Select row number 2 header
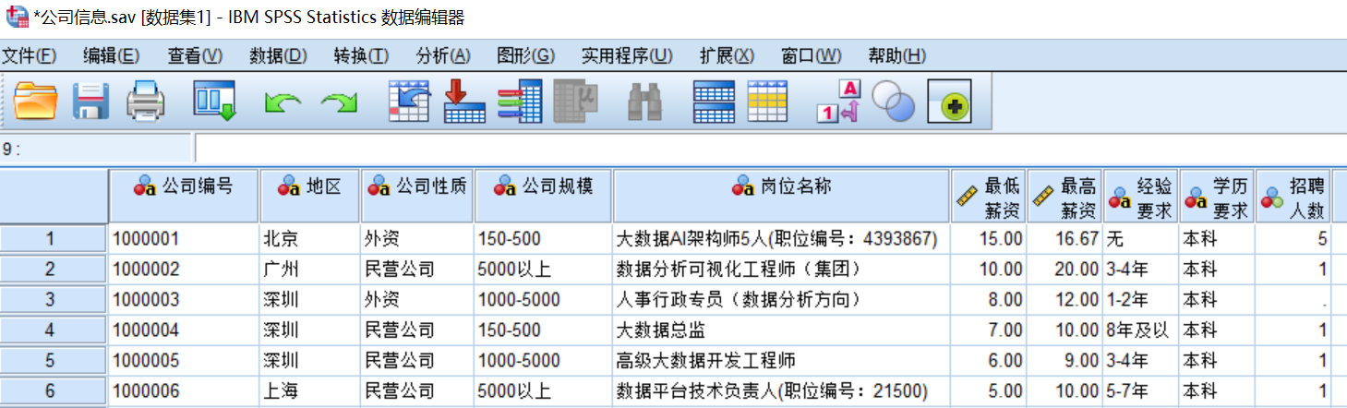Screen dimensions: 1347x408 (54, 270)
